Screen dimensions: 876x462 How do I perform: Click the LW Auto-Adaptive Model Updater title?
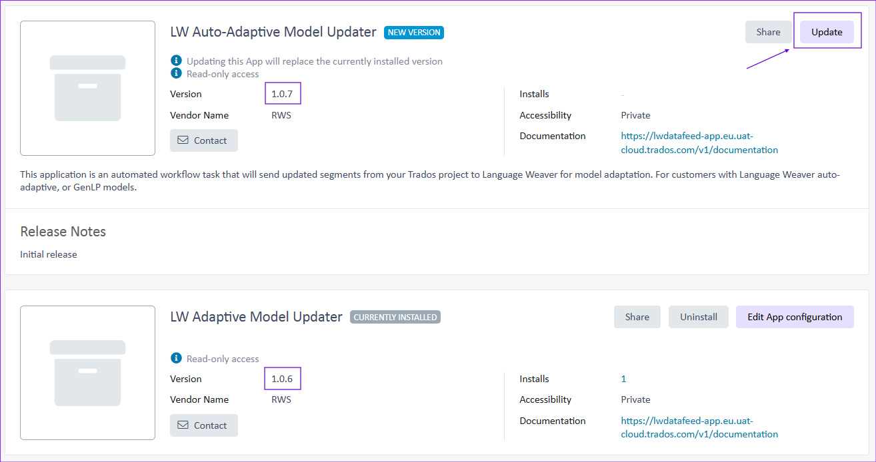(x=273, y=32)
